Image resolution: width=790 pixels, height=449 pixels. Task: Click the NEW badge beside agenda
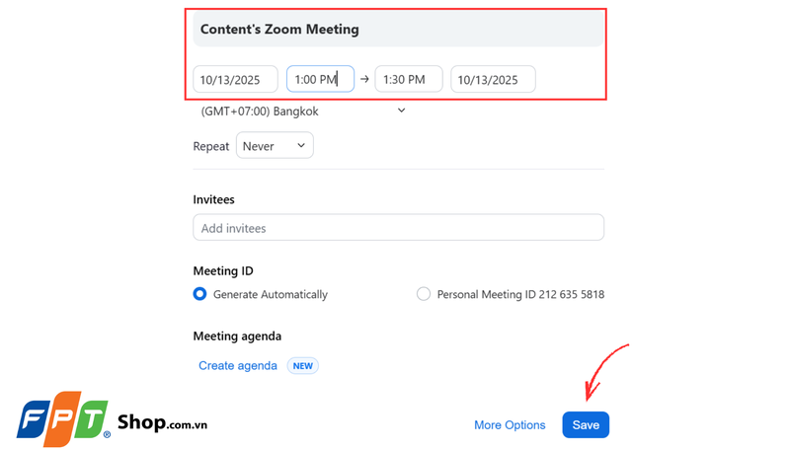pos(303,365)
